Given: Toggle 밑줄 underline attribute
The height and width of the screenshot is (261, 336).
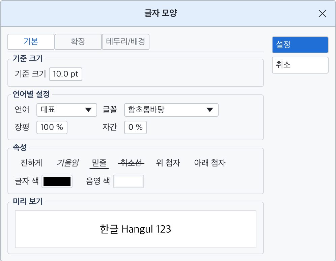Looking at the screenshot, I should [99, 163].
